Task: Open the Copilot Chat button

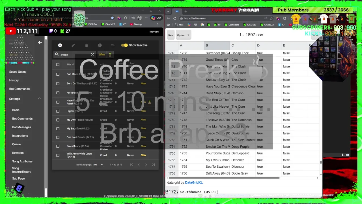Action: [156, 18]
